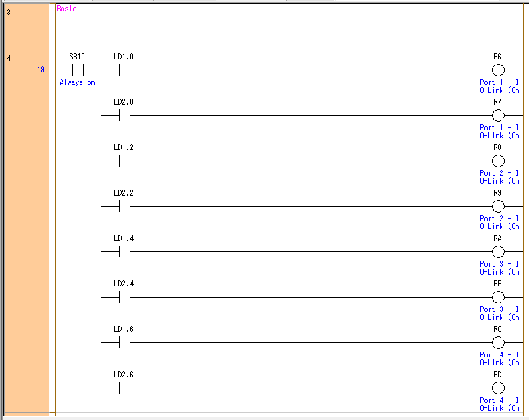Click the Port 2 comment under R9
This screenshot has height=420, width=529.
point(499,223)
